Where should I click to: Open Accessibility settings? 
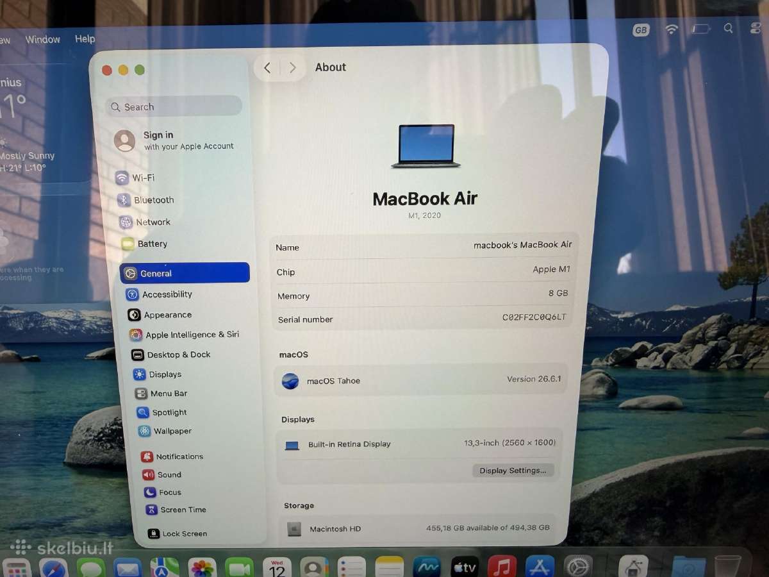point(160,294)
